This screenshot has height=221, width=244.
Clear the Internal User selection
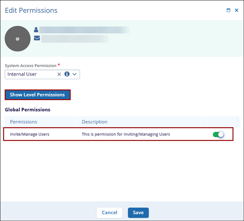59,74
